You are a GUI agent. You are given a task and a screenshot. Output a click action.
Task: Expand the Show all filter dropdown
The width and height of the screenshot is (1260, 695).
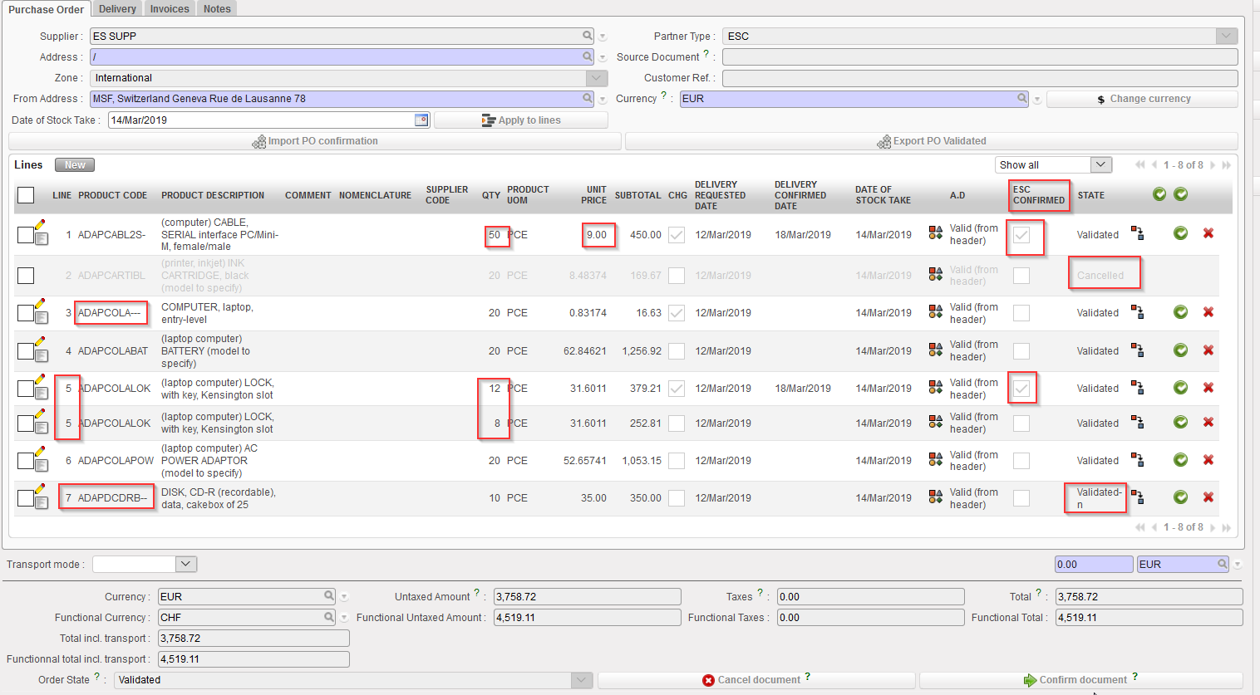pos(1100,164)
